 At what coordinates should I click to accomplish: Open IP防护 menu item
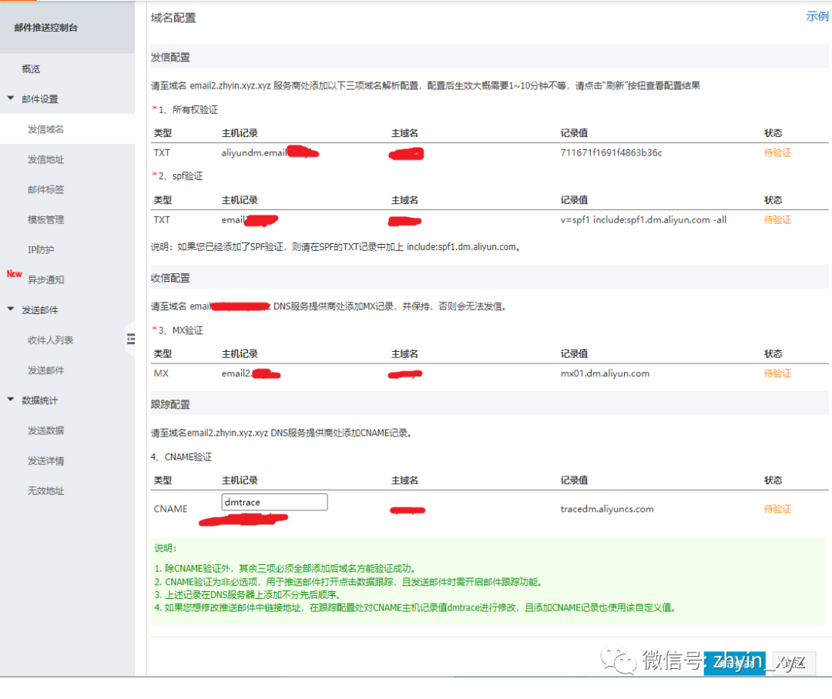pyautogui.click(x=41, y=249)
